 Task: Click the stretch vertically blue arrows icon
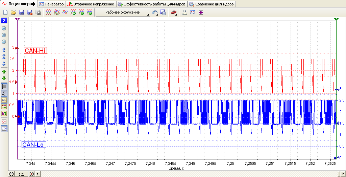pyautogui.click(x=4, y=50)
